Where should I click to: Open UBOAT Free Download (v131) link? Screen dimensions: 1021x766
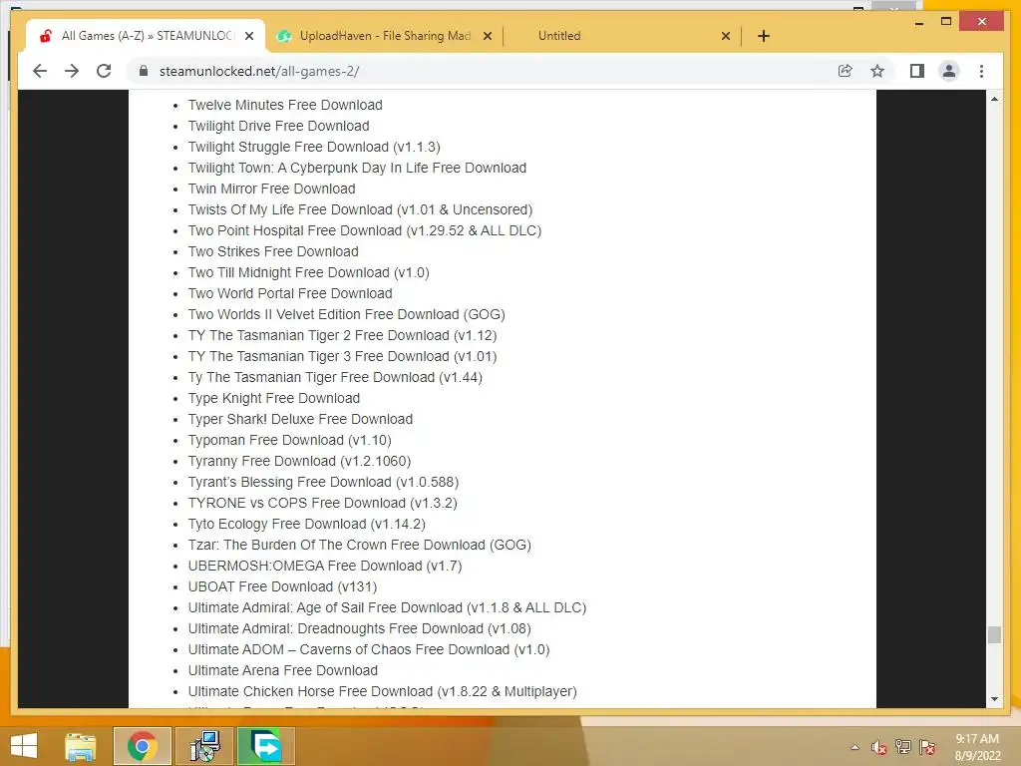tap(282, 586)
